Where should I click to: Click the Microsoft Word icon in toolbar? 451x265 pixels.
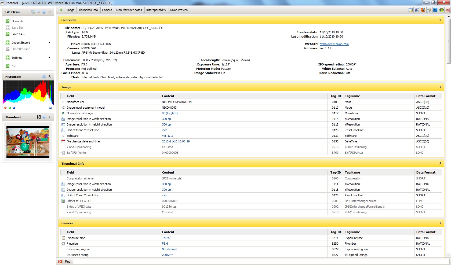417,10
